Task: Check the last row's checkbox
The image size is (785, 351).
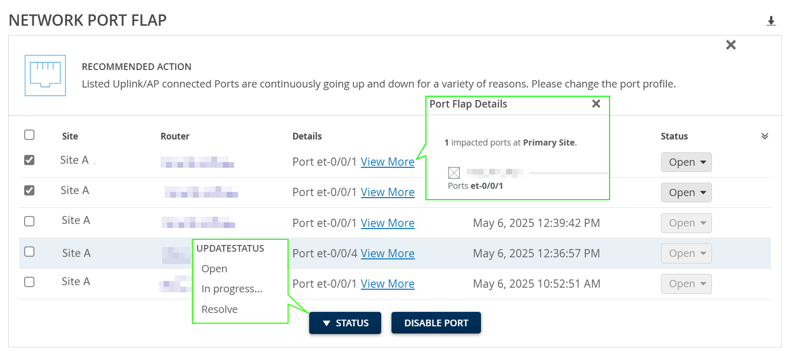Action: pos(29,282)
